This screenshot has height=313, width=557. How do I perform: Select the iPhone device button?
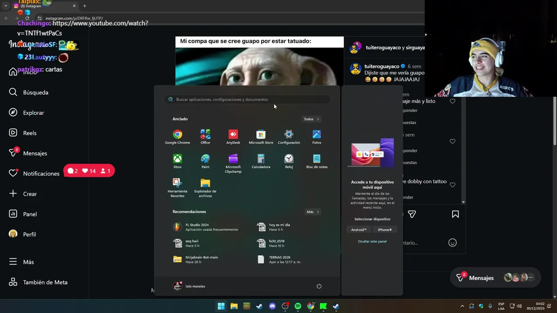pyautogui.click(x=385, y=230)
